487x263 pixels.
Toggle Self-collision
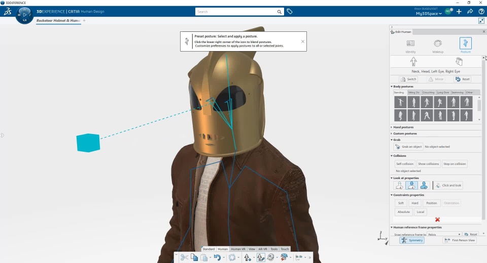pyautogui.click(x=405, y=164)
